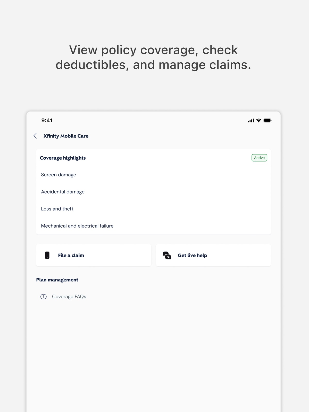Click the Xfinity Mobile Care title

pyautogui.click(x=66, y=136)
